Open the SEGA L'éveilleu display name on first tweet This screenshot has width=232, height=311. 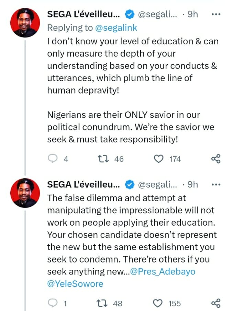(x=83, y=14)
